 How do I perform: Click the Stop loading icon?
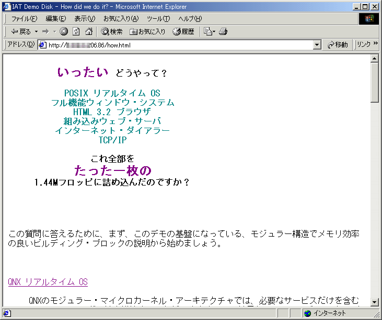(64, 31)
